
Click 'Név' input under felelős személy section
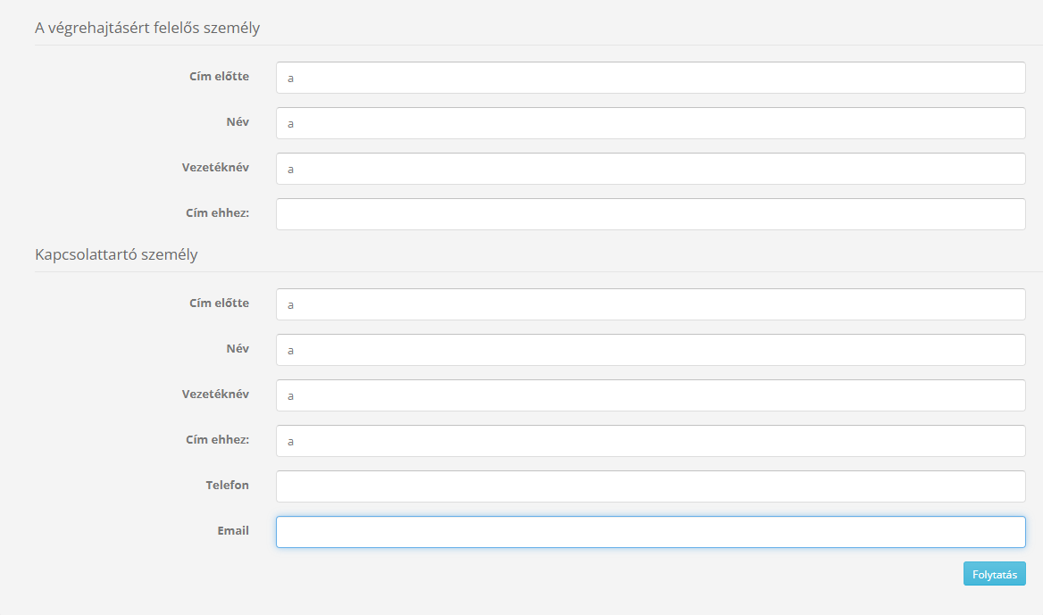(650, 123)
